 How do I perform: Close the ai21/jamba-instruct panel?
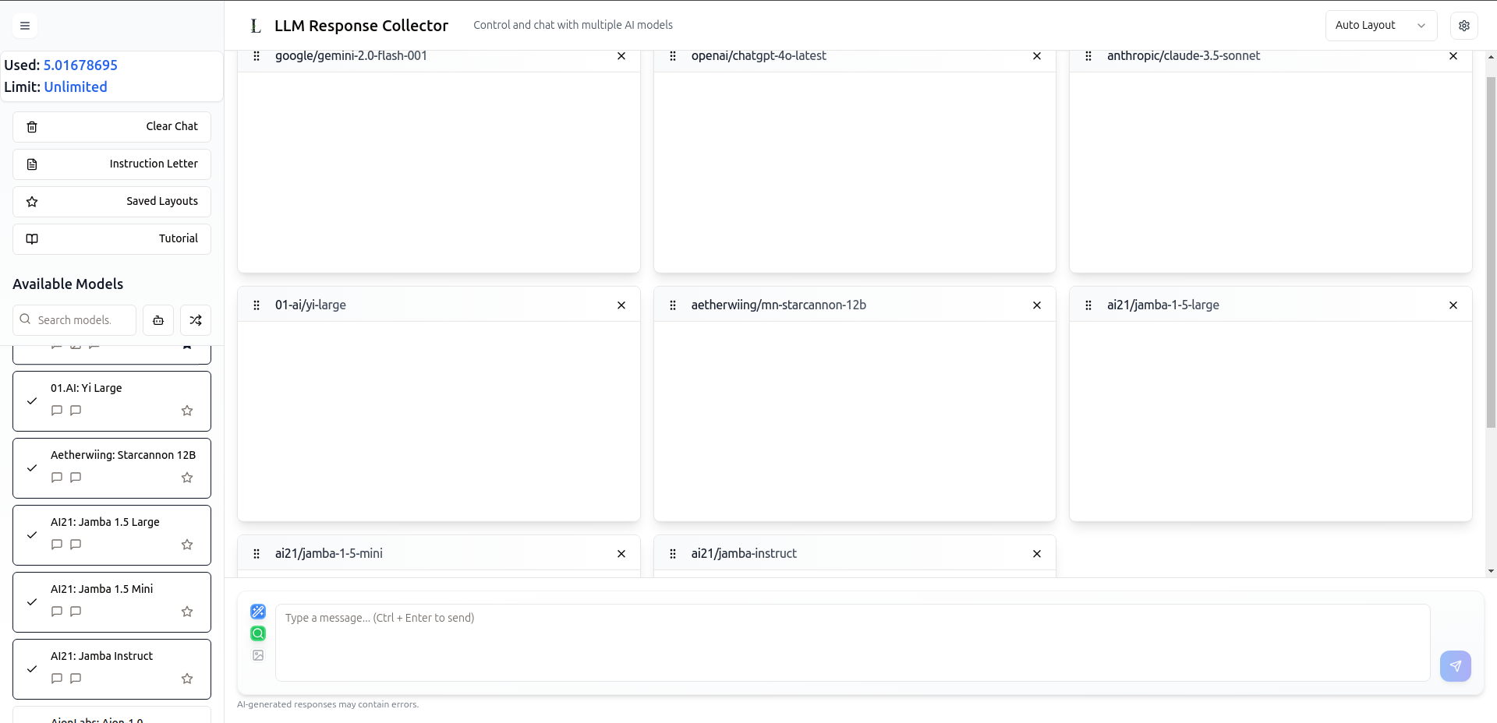(x=1037, y=554)
